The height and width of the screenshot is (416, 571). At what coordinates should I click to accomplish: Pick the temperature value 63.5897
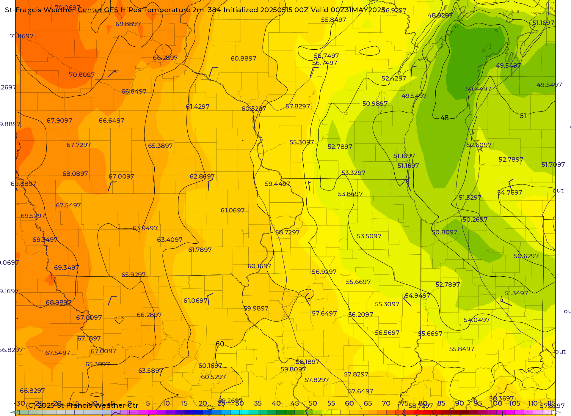tap(150, 371)
